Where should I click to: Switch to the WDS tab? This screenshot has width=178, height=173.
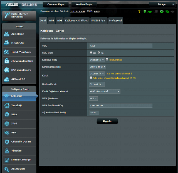coord(60,21)
